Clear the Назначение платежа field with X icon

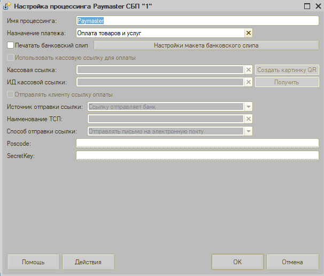pyautogui.click(x=248, y=33)
